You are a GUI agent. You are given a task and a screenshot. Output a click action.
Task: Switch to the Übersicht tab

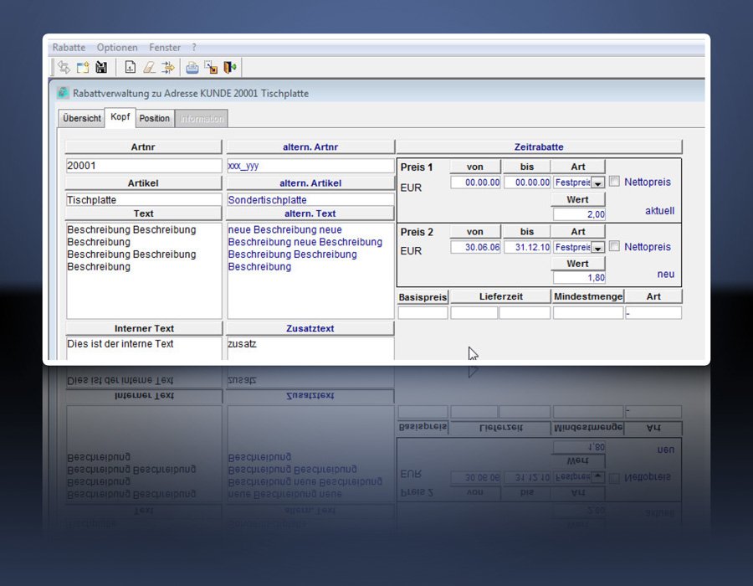[82, 119]
